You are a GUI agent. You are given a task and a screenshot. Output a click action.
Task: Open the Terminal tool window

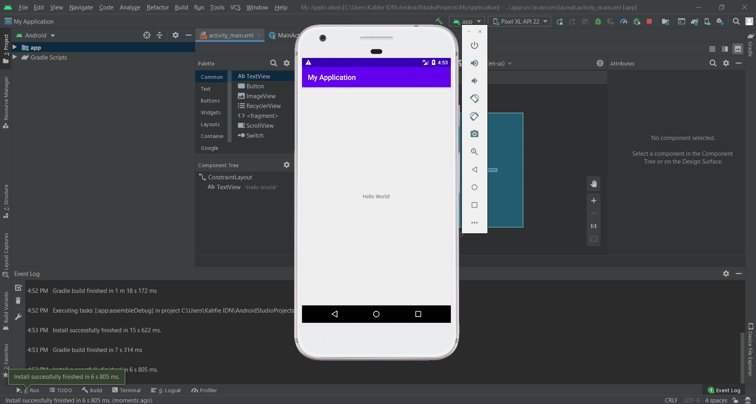point(126,390)
